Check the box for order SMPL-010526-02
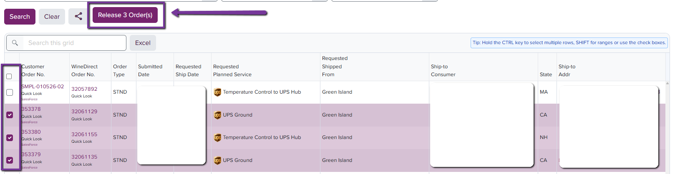The width and height of the screenshot is (675, 174). point(10,92)
